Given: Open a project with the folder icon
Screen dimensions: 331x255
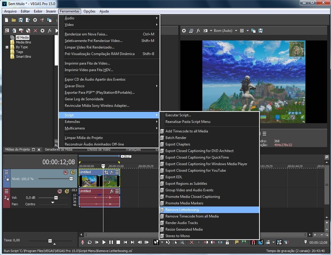Looking at the screenshot, I should [x=13, y=20].
